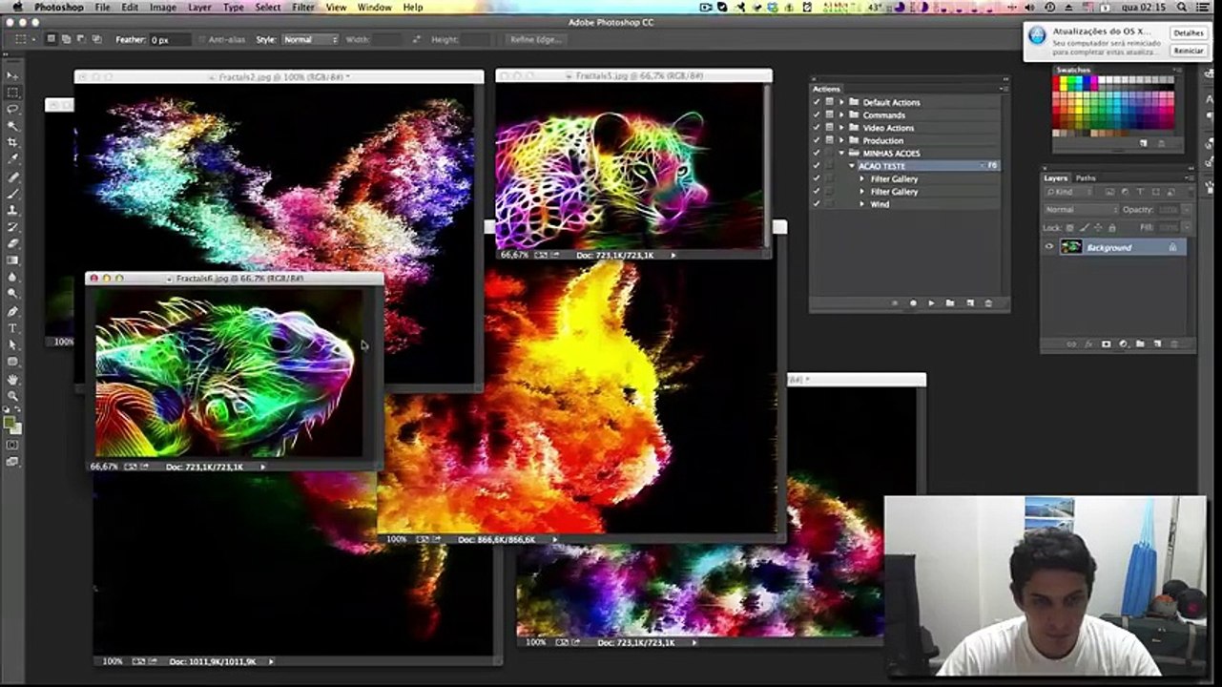Viewport: 1222px width, 687px height.
Task: Select the Eraser tool
Action: (13, 243)
